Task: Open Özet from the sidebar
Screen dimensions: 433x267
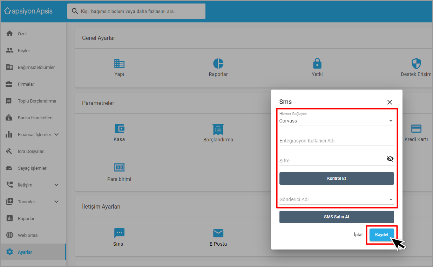Action: pyautogui.click(x=33, y=34)
